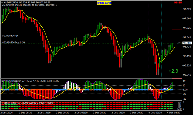The image size is (193, 115).
Task: Click the M30 timeframe row label
Action: tap(180, 109)
